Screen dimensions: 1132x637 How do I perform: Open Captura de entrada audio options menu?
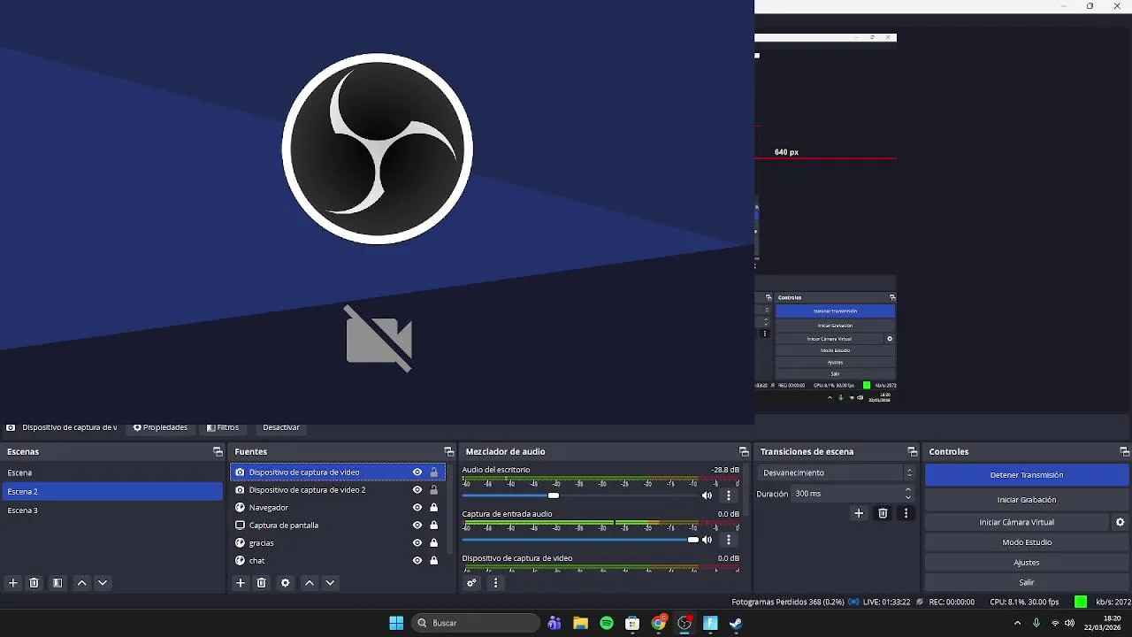[729, 540]
